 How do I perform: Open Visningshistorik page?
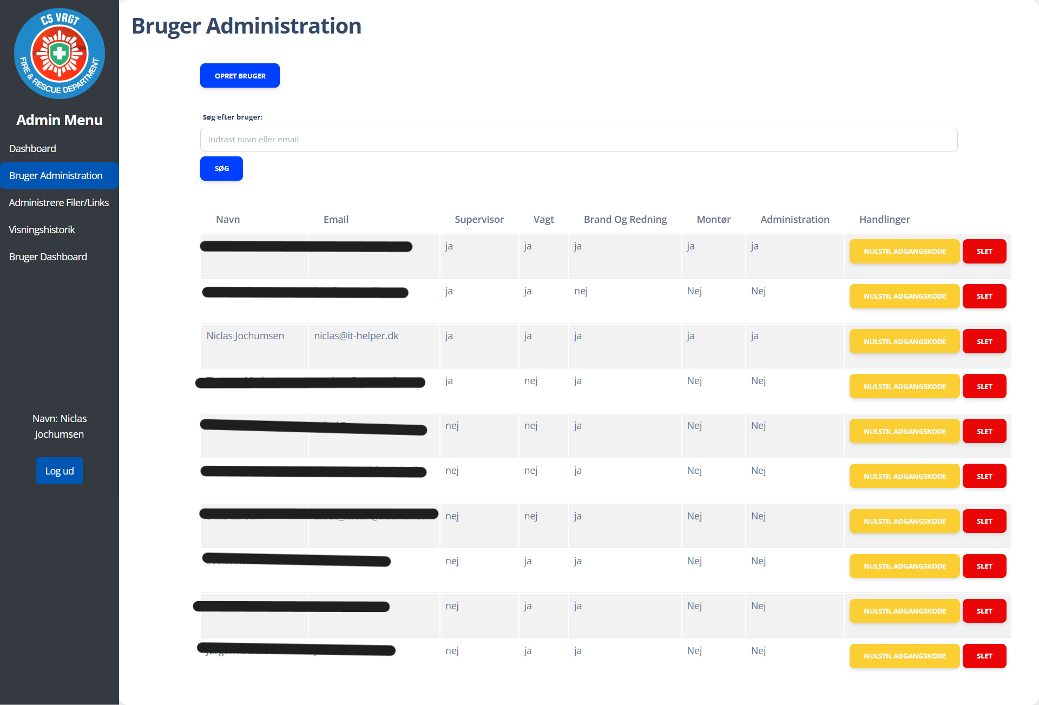(x=42, y=229)
